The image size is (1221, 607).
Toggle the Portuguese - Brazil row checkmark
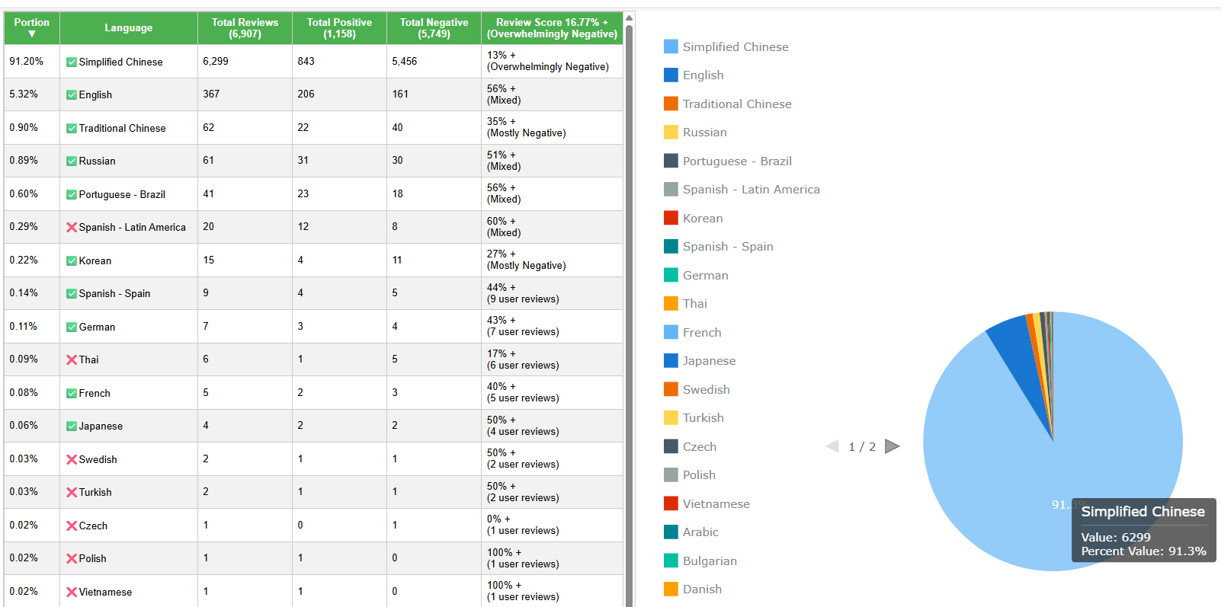[72, 195]
